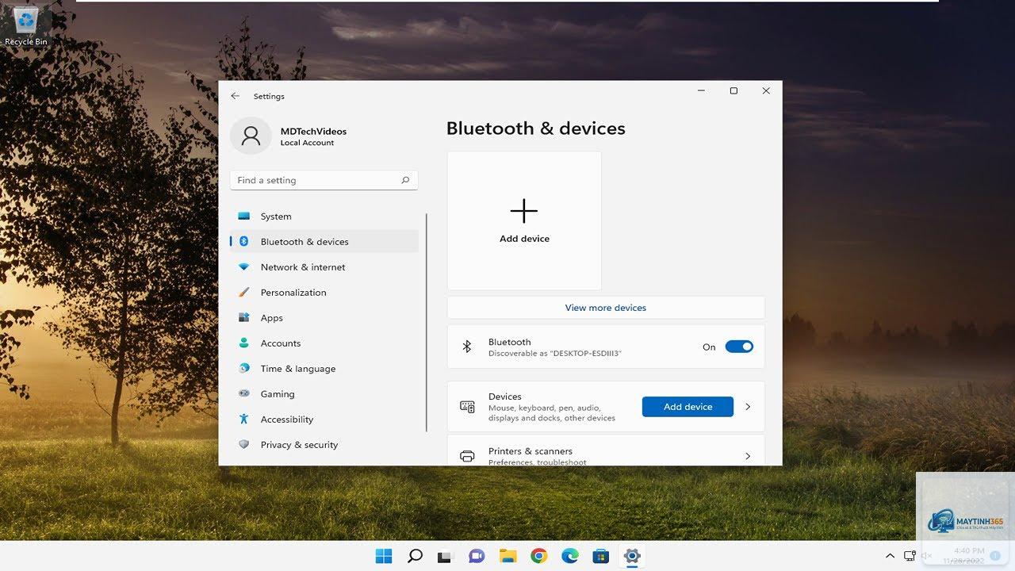Open File Explorer from the taskbar
The width and height of the screenshot is (1015, 571).
(507, 556)
